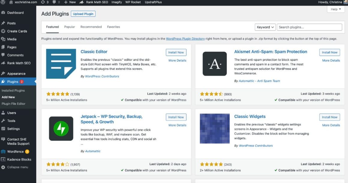Open the Wordfence shield icon
This screenshot has width=348, height=183.
click(3, 152)
